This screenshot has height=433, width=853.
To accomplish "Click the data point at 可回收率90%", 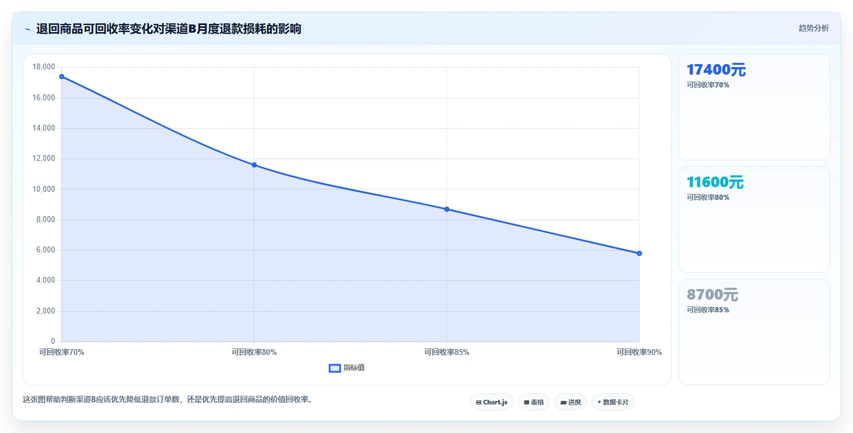I will tap(639, 253).
